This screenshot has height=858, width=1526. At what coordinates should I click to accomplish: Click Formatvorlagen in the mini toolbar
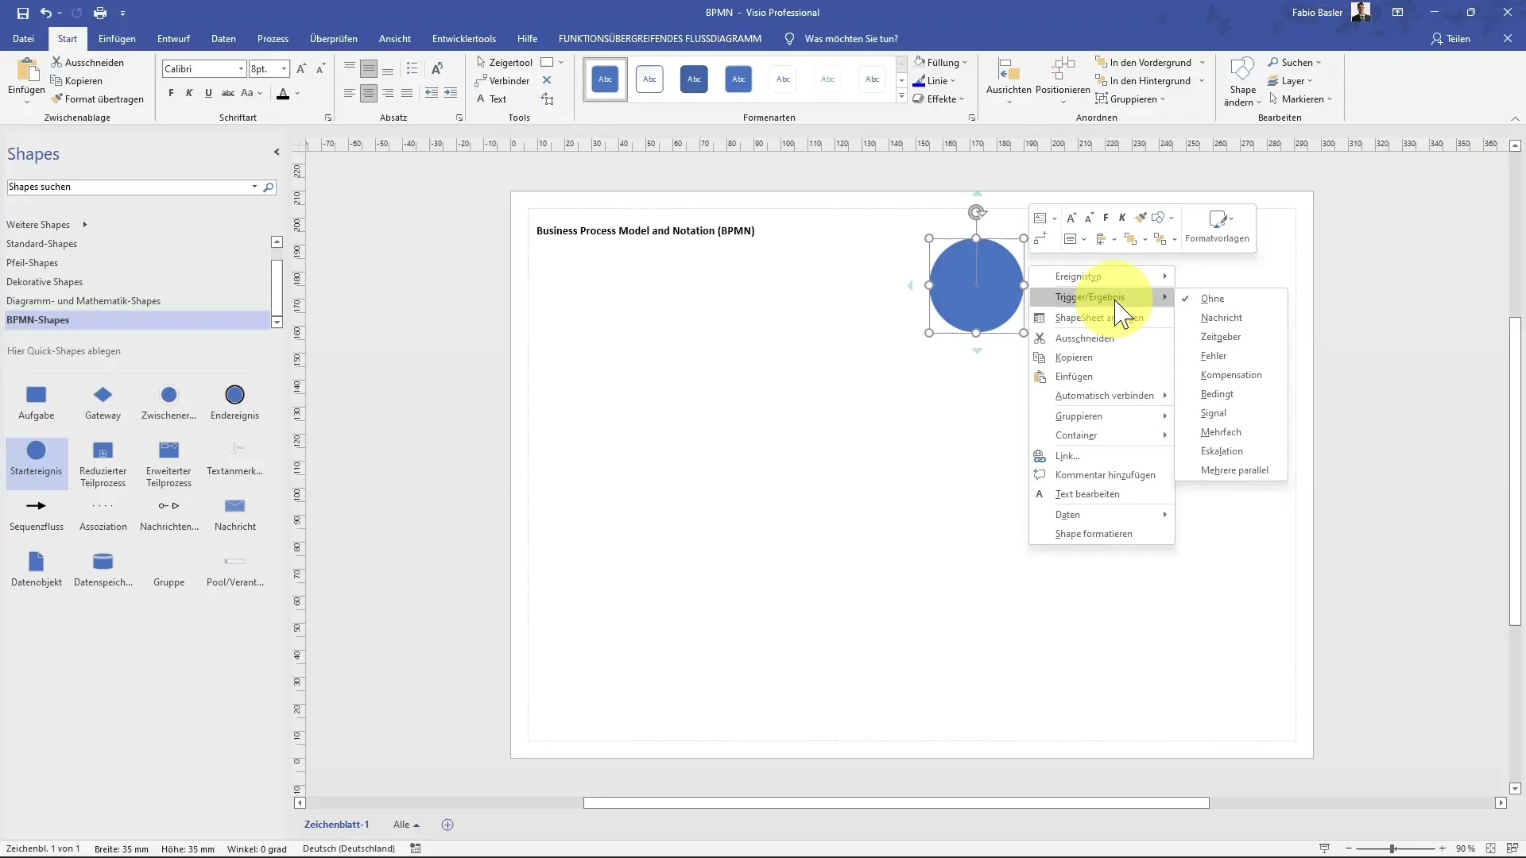(1217, 226)
